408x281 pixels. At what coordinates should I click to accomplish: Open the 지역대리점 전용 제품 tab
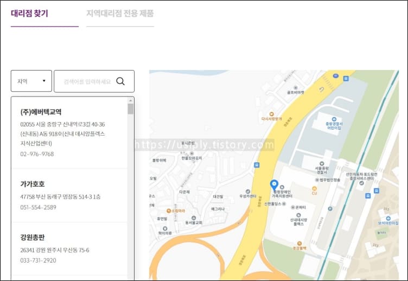(120, 13)
